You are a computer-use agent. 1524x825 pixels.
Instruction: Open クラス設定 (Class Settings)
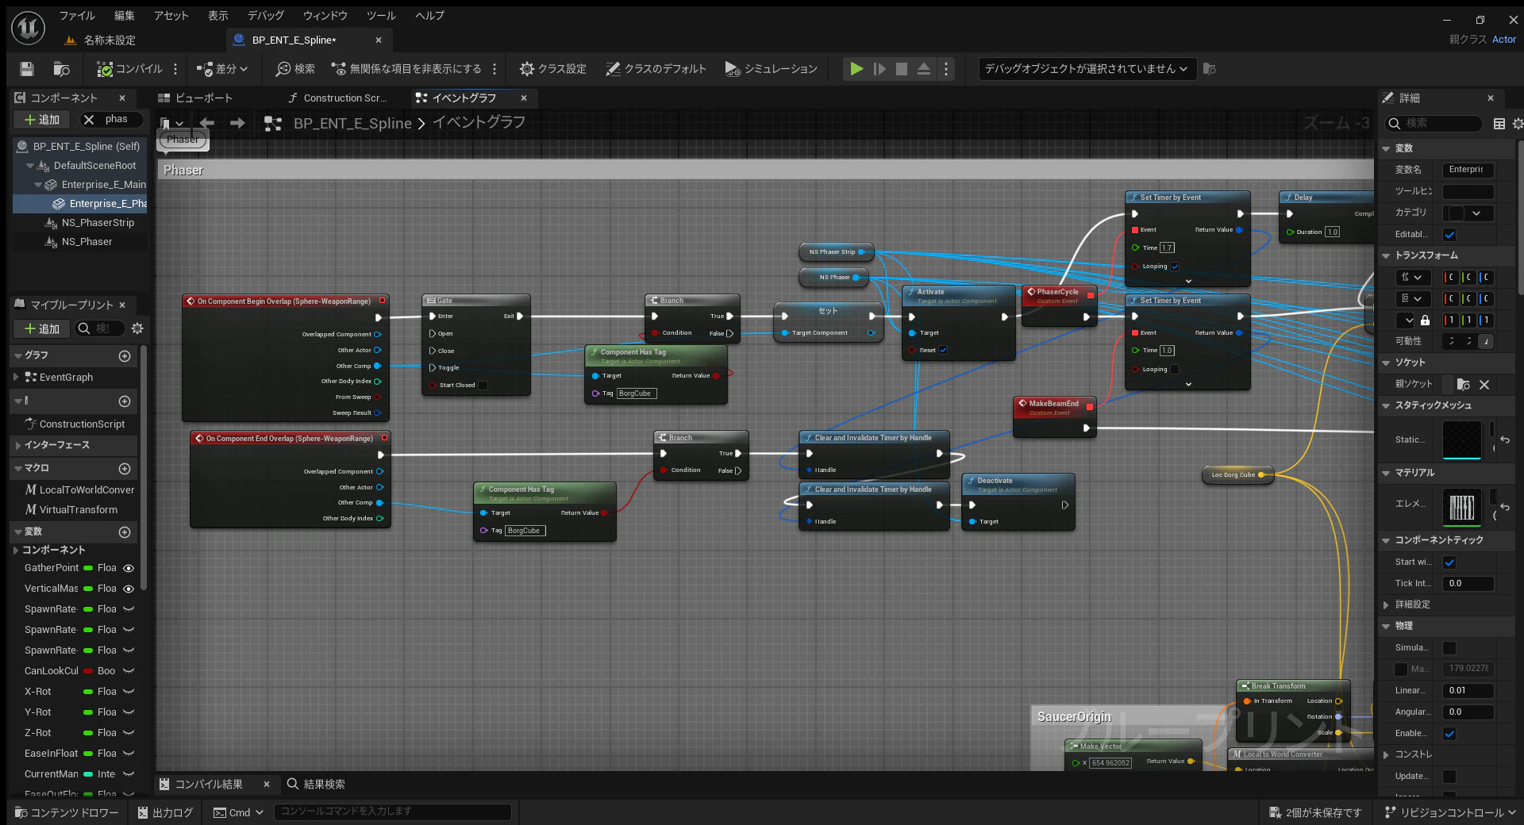pyautogui.click(x=552, y=69)
